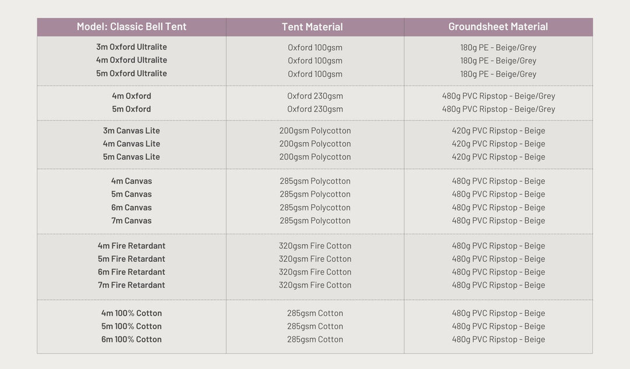Click the 4m Oxford groundsheet "480g PVC Ripstop - Beige/Grey"
This screenshot has height=369, width=630.
coord(498,96)
